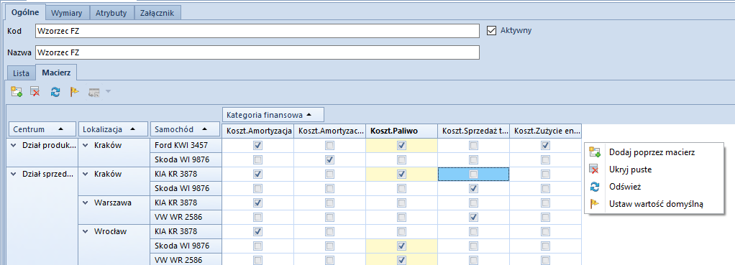Toggle the Aktywny checkbox

491,30
